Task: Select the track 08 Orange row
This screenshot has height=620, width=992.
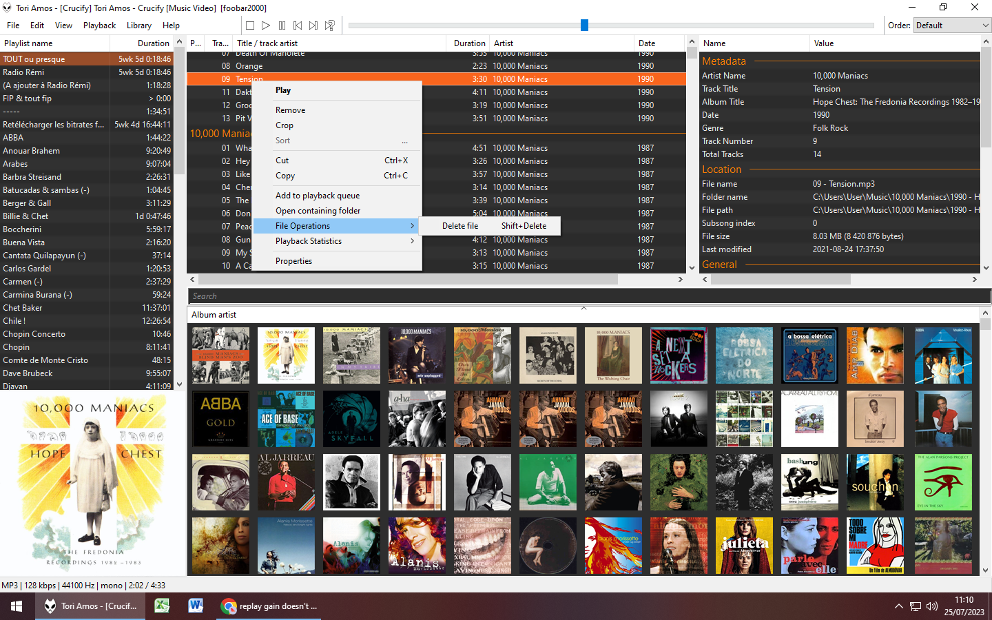Action: tap(436, 66)
